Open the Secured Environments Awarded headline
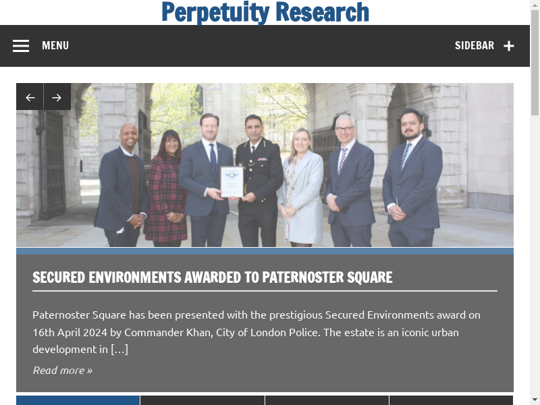 (x=212, y=277)
